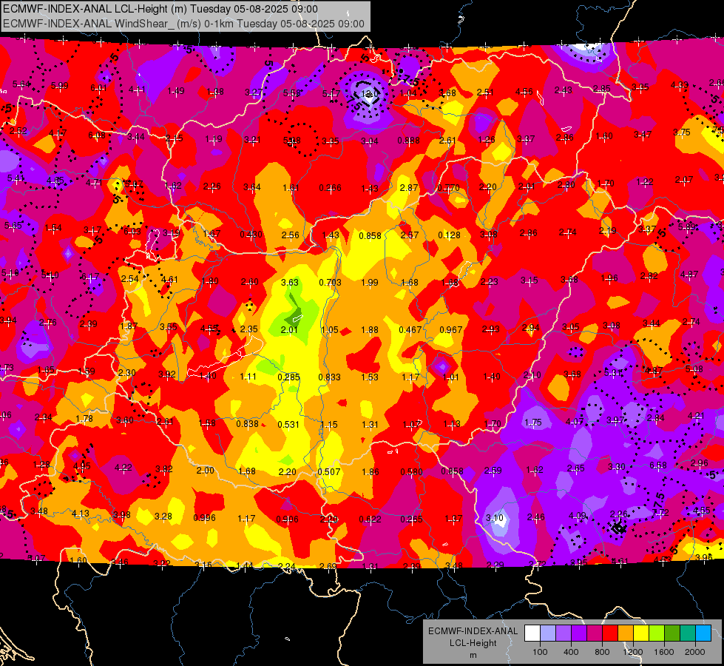The width and height of the screenshot is (724, 666).
Task: Click wind shear value '0.507'
Action: coord(329,471)
